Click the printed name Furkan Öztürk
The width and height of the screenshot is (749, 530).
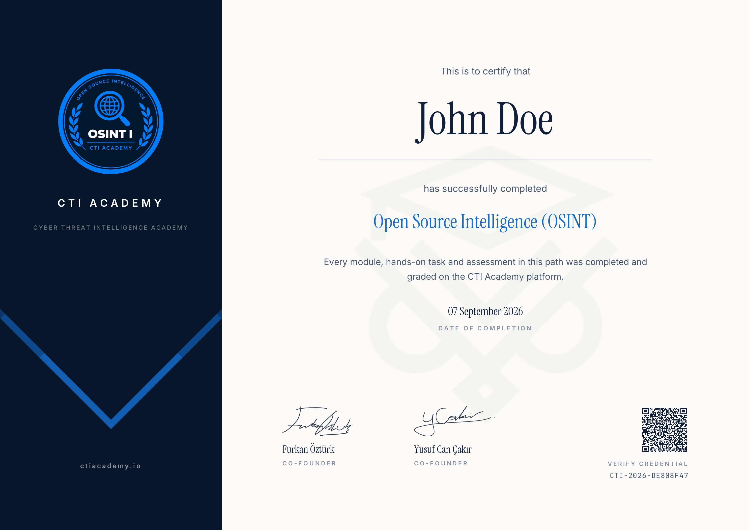tap(308, 449)
